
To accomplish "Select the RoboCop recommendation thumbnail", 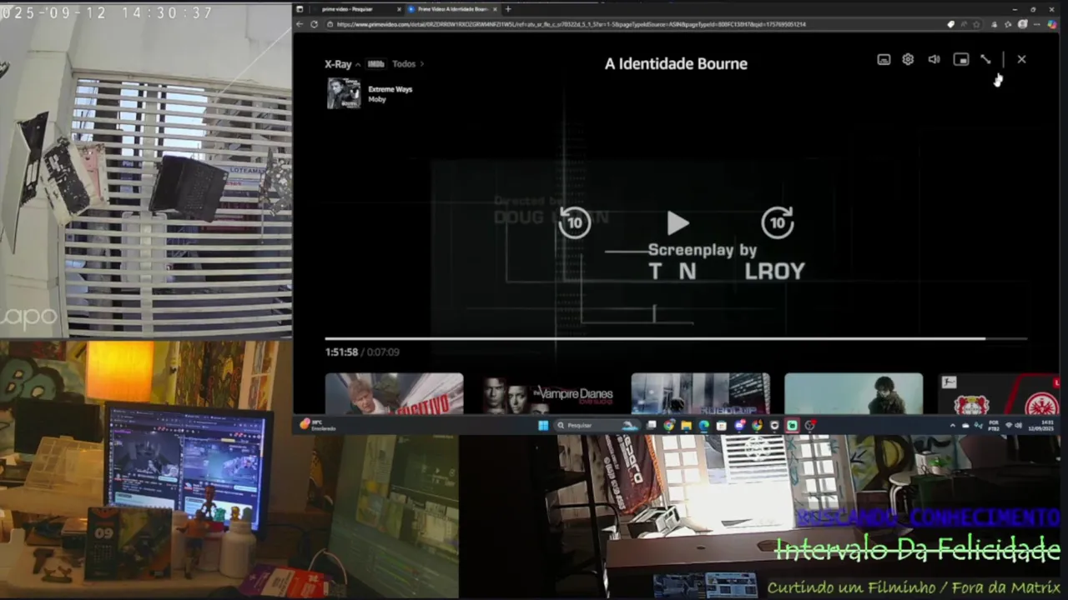I will click(700, 393).
